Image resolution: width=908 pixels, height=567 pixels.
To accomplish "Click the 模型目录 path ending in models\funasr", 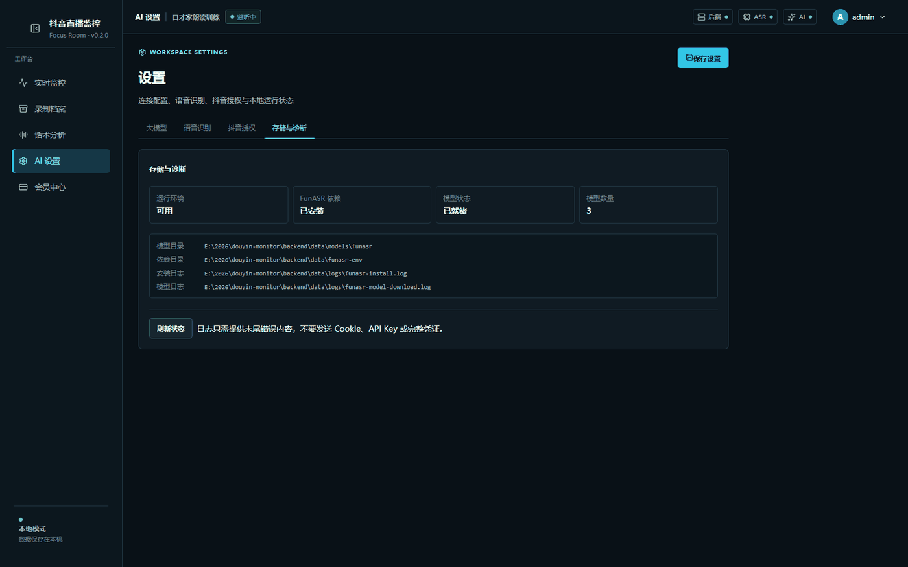I will 288,246.
